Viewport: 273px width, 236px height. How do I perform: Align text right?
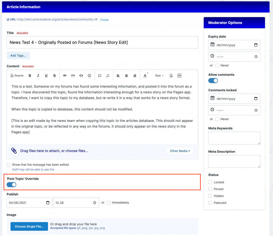pos(135,75)
